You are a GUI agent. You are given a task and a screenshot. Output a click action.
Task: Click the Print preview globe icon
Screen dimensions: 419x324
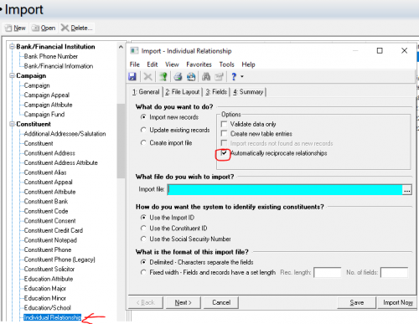[191, 76]
